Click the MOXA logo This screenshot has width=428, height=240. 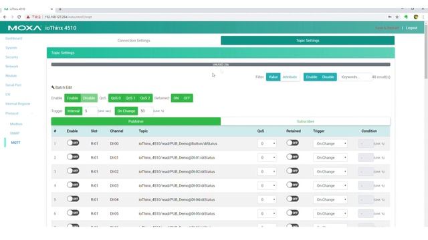click(25, 28)
